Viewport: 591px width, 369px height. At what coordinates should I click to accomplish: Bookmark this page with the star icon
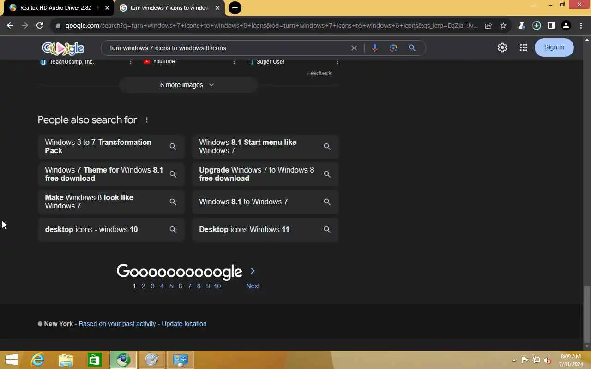(x=503, y=26)
